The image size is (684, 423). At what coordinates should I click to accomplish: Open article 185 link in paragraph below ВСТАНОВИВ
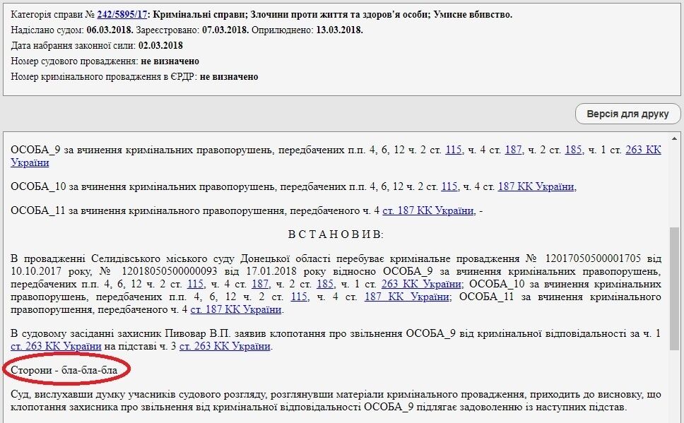(x=325, y=284)
